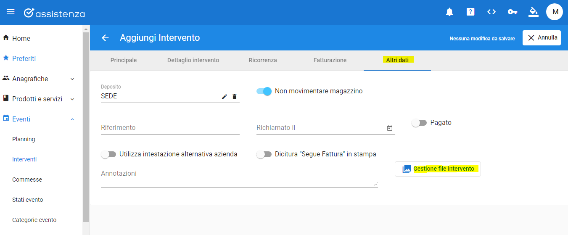Viewport: 568px width, 235px height.
Task: Click into the Riferimento field
Action: (x=170, y=127)
